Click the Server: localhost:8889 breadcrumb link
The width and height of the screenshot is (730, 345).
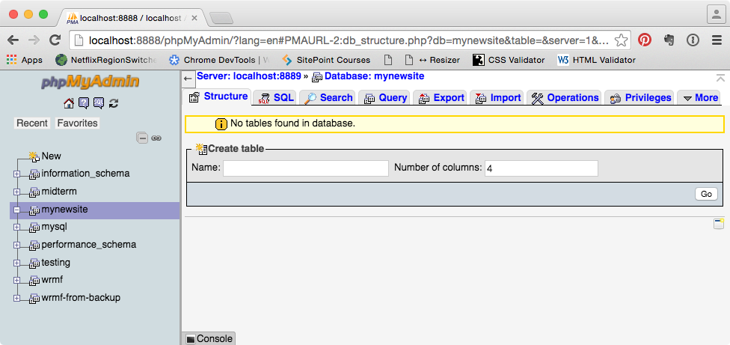click(x=249, y=76)
